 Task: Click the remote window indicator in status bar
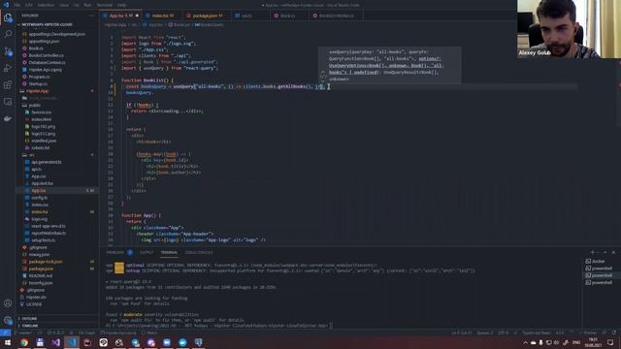[5, 333]
